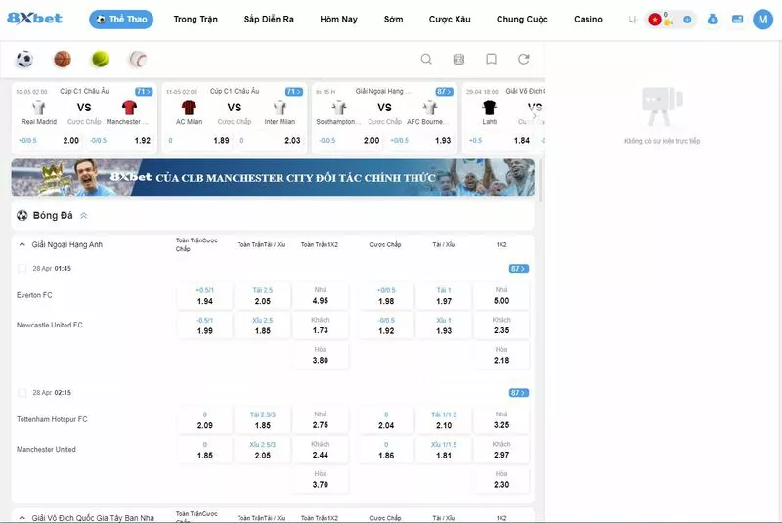782x523 pixels.
Task: Click the Inter Milan jersey icon
Action: click(x=280, y=108)
